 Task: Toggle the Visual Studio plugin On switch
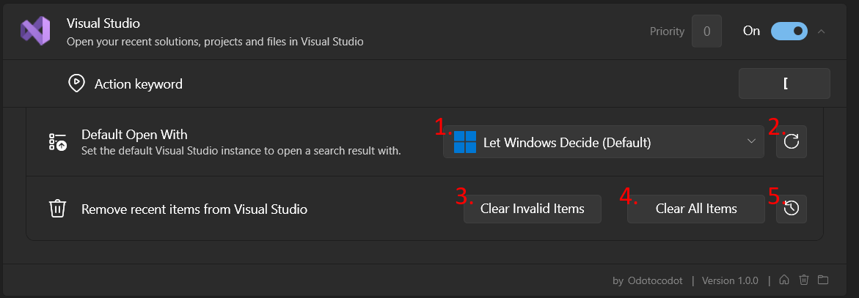tap(789, 31)
